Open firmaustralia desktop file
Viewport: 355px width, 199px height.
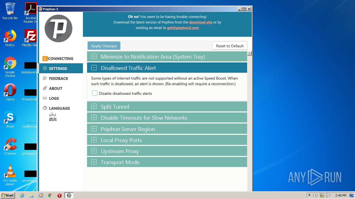tap(30, 95)
